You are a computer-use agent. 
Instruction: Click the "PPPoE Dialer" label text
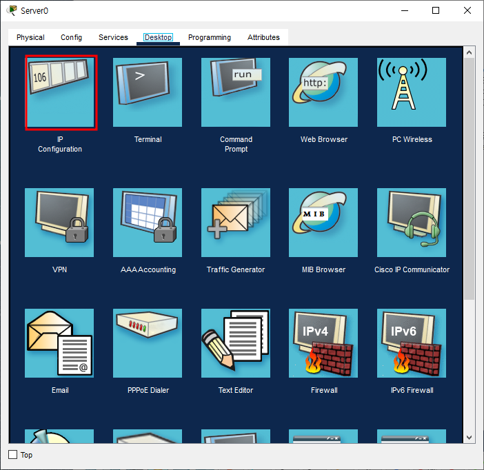tap(148, 390)
